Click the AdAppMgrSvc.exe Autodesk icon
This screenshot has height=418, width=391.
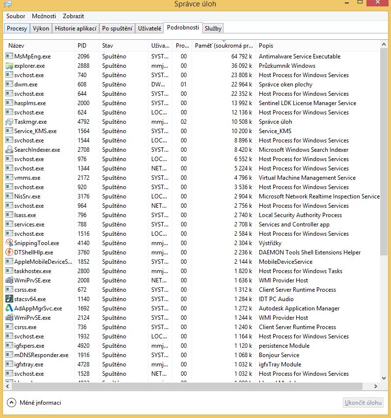(9, 308)
